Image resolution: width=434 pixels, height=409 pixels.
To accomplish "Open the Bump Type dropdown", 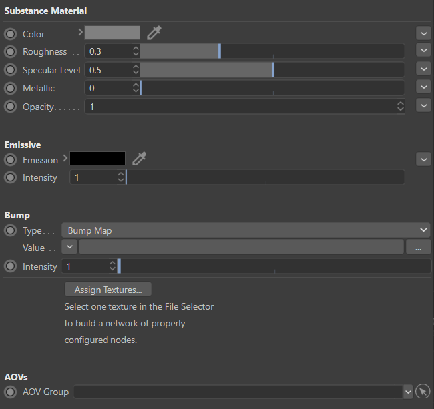I will (x=245, y=230).
